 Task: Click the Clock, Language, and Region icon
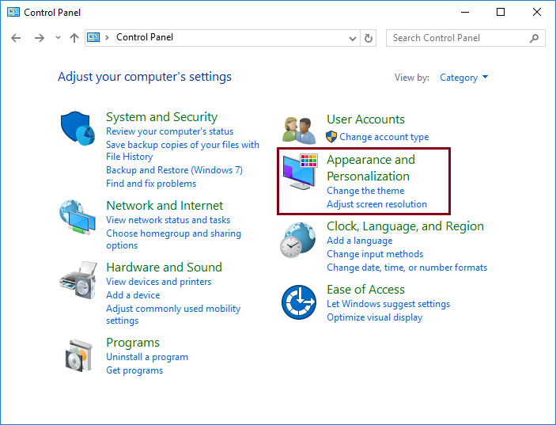299,239
